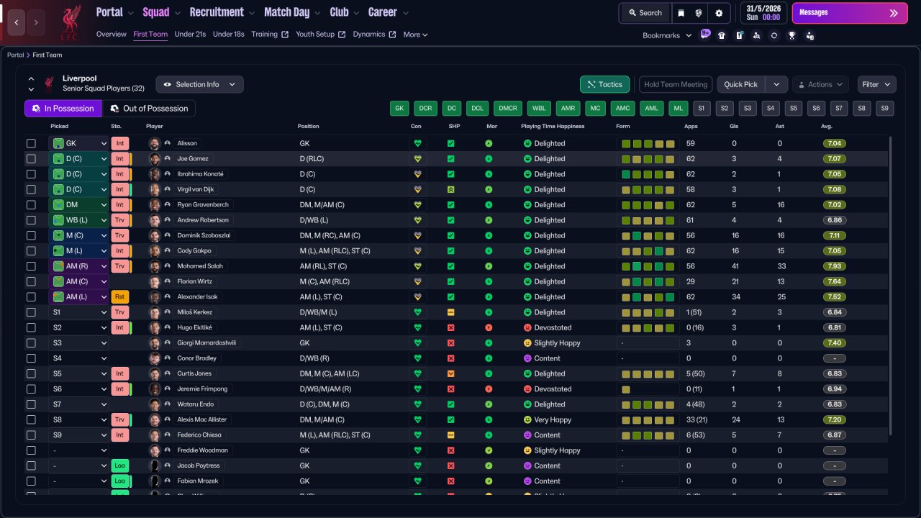Open Alisson's GK picked position dropdown
Image resolution: width=921 pixels, height=518 pixels.
79,143
